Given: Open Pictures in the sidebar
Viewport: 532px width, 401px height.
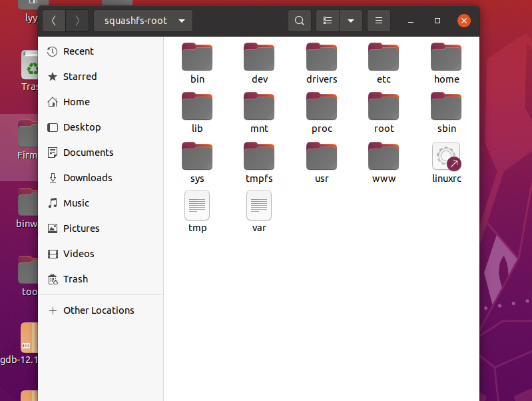Looking at the screenshot, I should 101,228.
